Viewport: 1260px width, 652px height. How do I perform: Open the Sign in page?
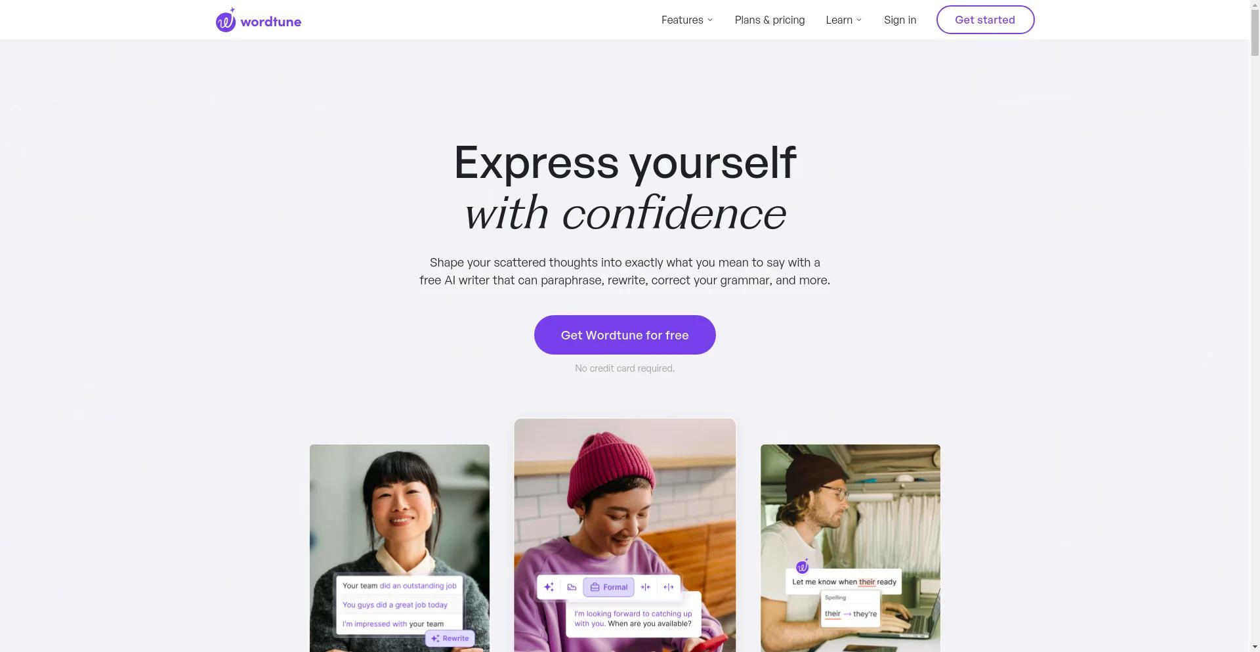coord(900,20)
